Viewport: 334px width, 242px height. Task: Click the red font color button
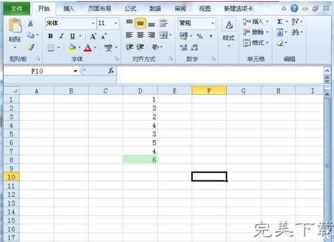point(88,48)
